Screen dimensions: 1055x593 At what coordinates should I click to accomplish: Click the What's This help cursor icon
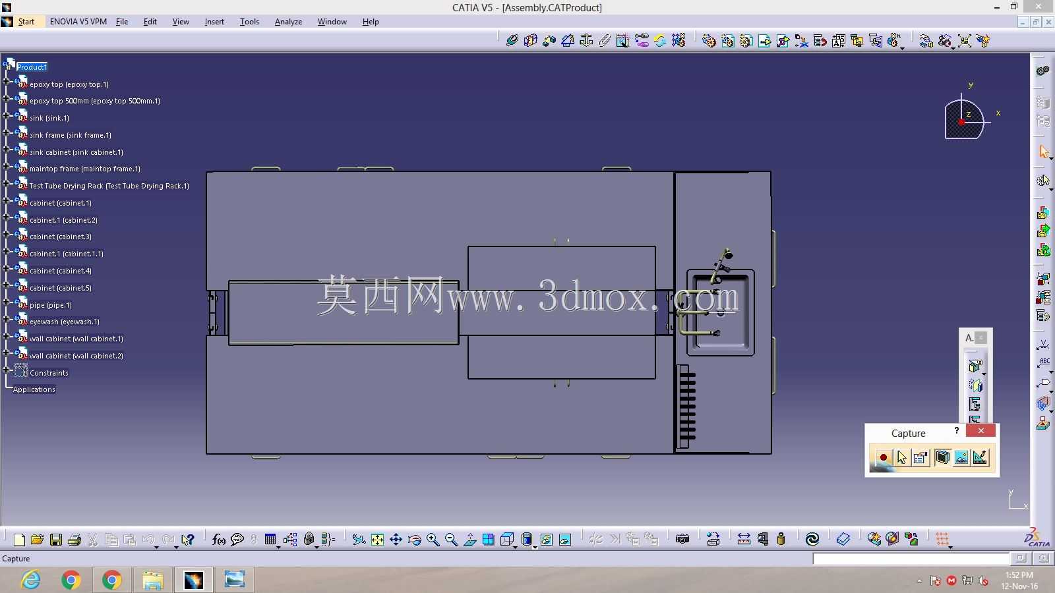188,540
